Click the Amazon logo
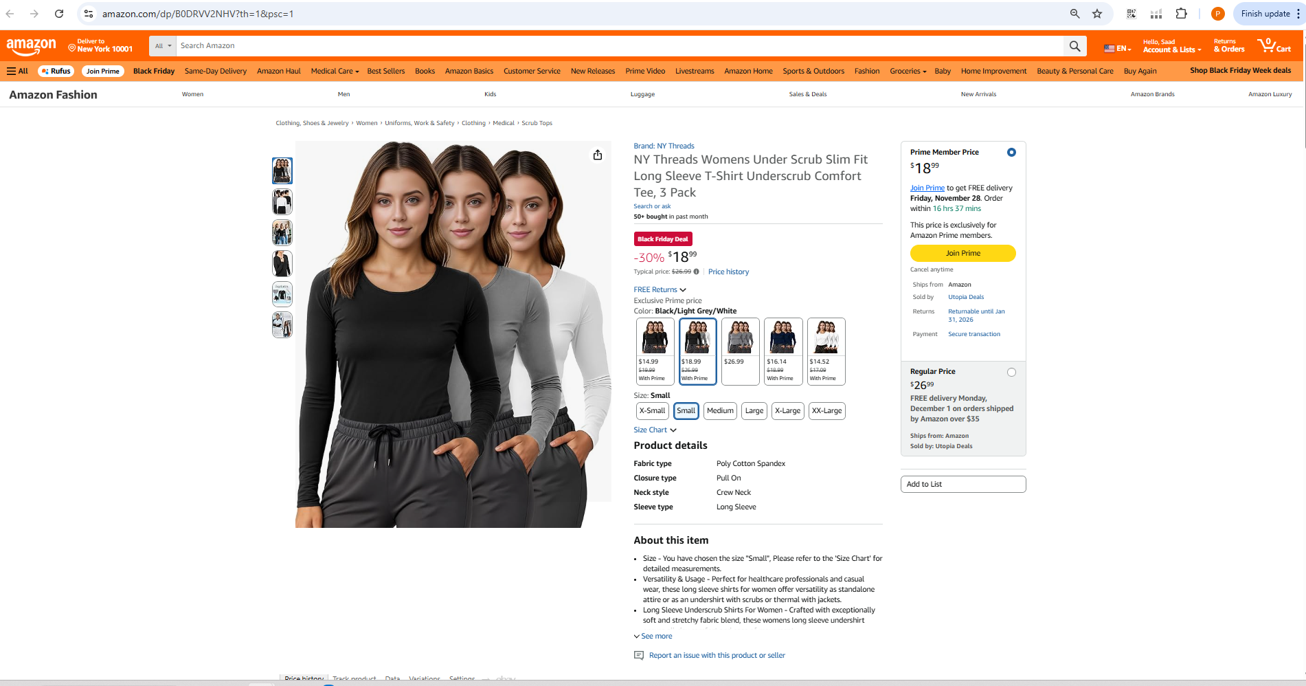This screenshot has width=1306, height=686. [32, 46]
